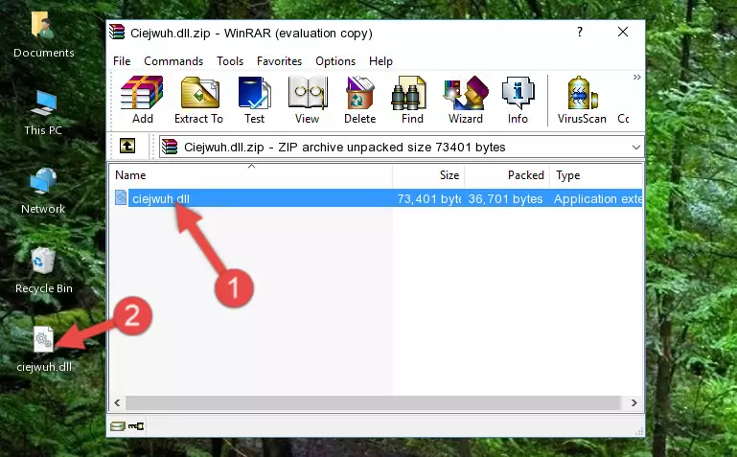Select the ciejwuh.dll file row
The height and width of the screenshot is (457, 737).
click(378, 198)
